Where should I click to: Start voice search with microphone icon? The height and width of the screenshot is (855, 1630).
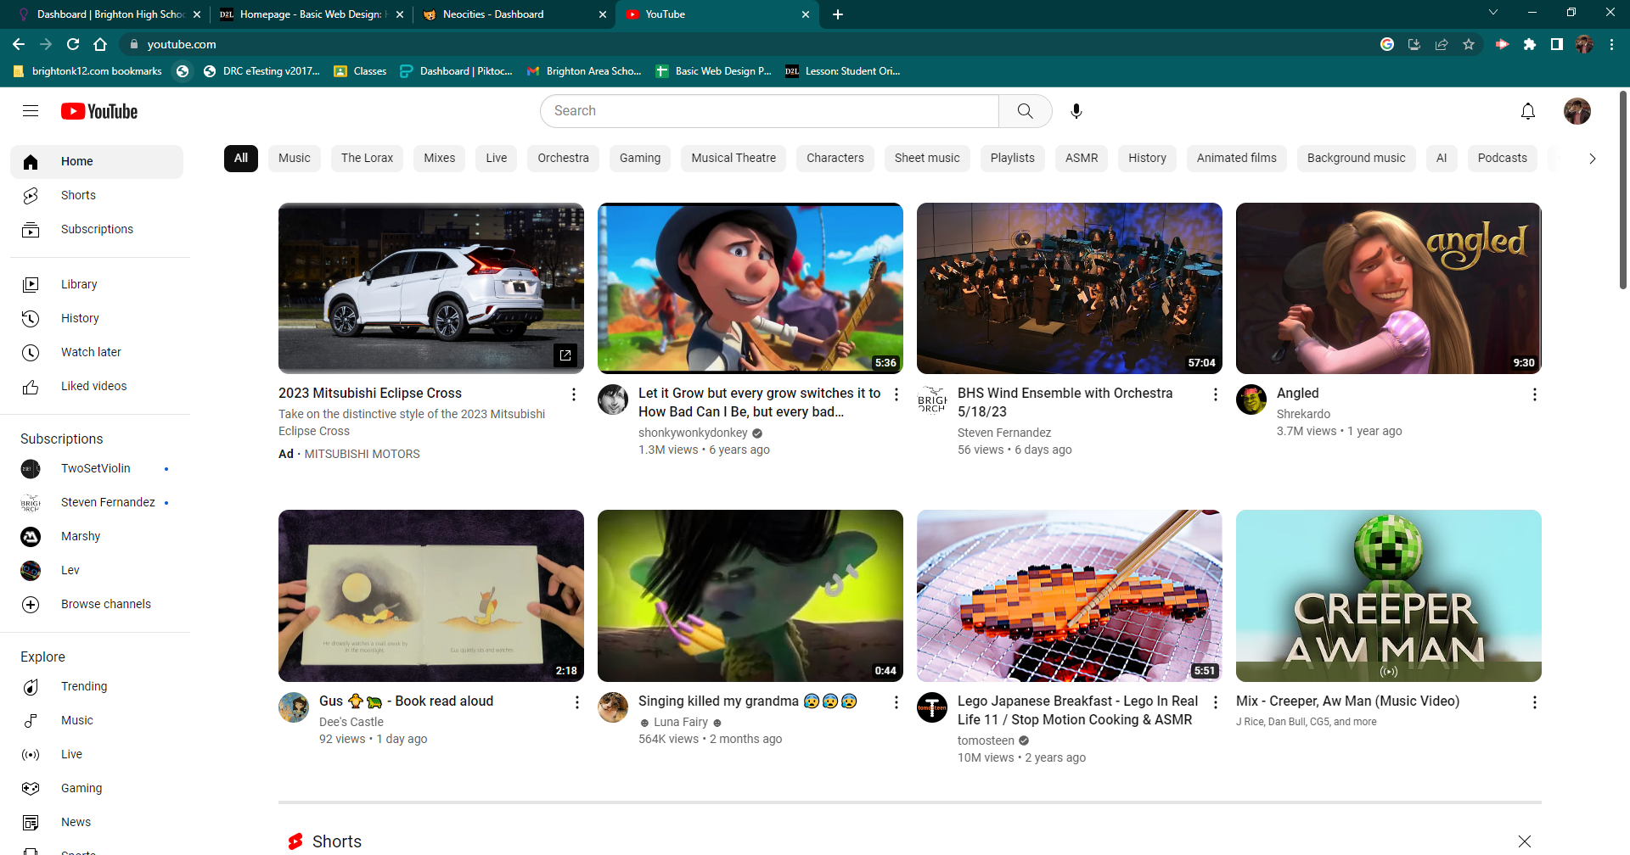pyautogui.click(x=1076, y=111)
